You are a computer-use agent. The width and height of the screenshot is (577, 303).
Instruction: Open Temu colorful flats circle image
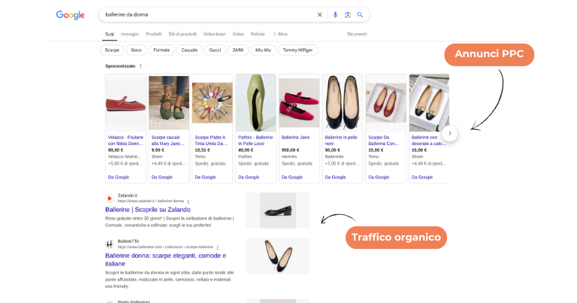(213, 103)
